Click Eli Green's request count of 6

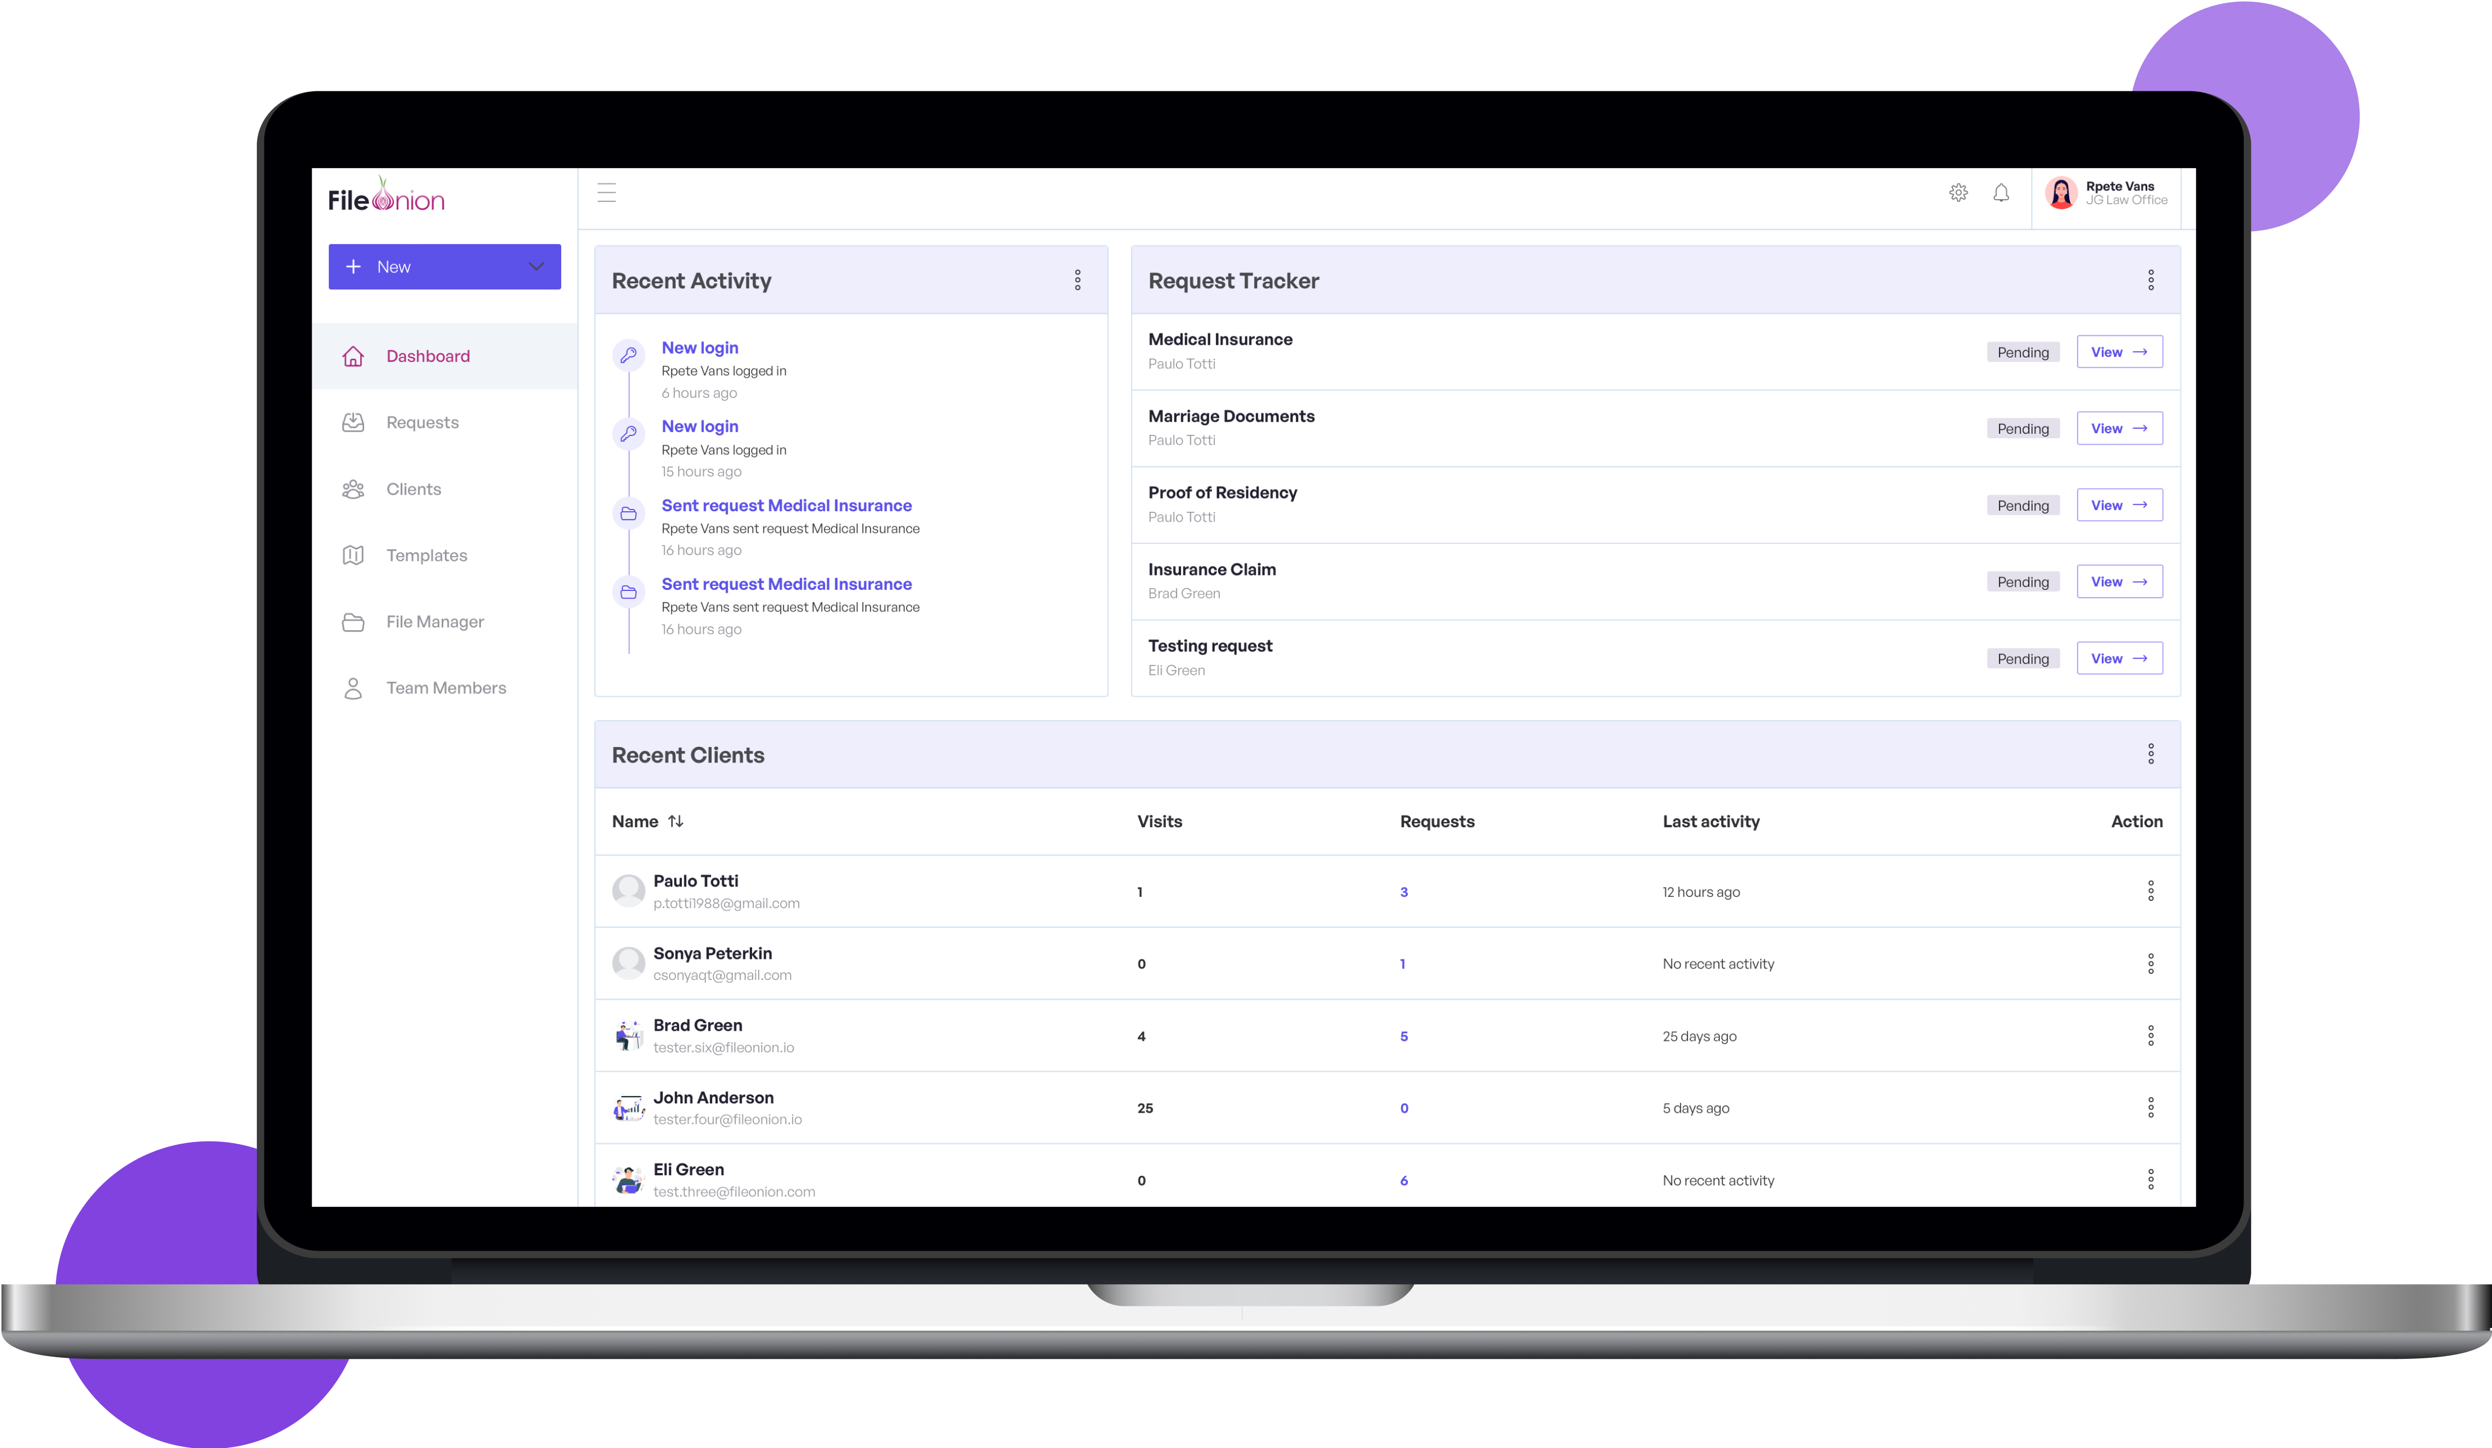click(x=1403, y=1180)
